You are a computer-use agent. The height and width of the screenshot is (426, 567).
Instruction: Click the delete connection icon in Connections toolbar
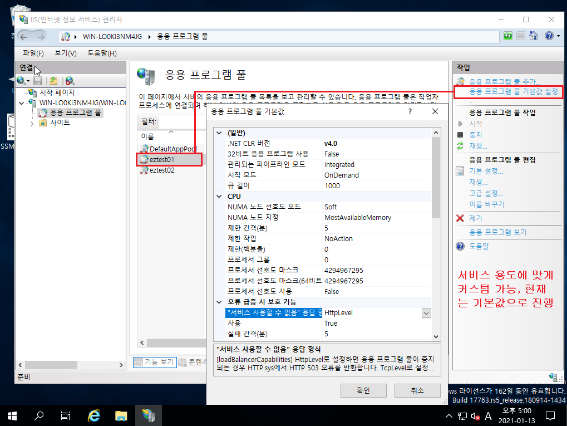[x=70, y=81]
